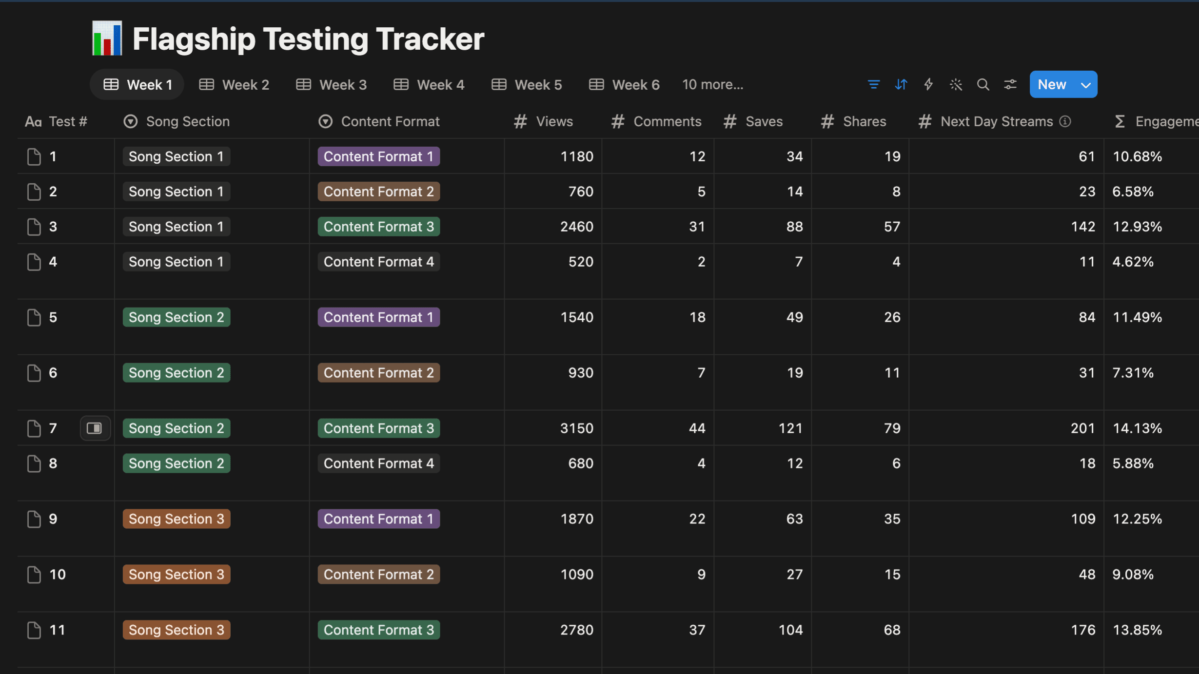Open row 7 in side peek
Viewport: 1199px width, 674px height.
tap(95, 428)
